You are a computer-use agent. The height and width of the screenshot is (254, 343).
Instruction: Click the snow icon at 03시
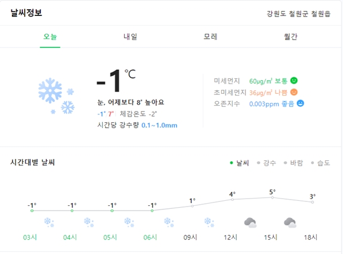49,222
